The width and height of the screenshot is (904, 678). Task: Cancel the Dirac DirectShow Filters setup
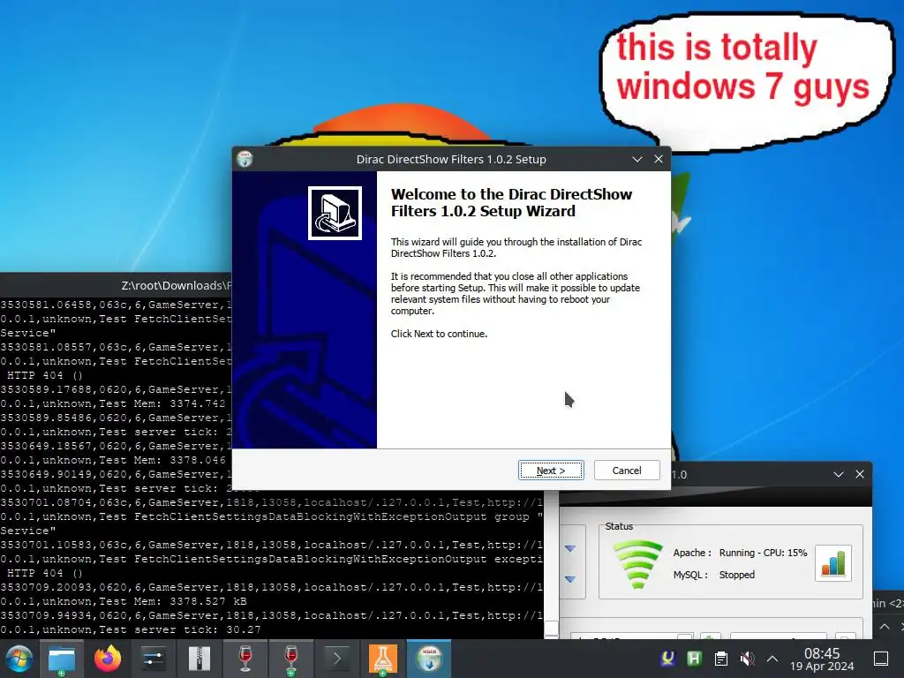click(627, 471)
